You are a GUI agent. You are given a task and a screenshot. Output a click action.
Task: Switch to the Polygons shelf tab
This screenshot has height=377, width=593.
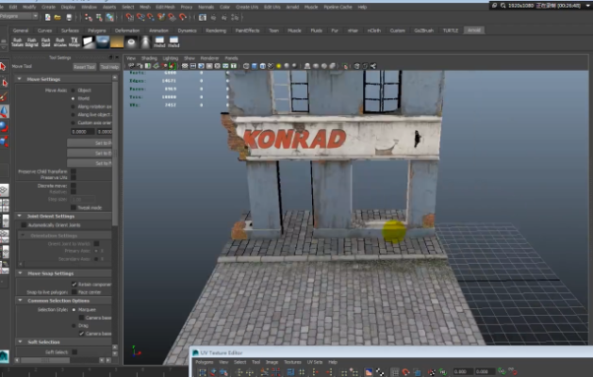[x=97, y=30]
